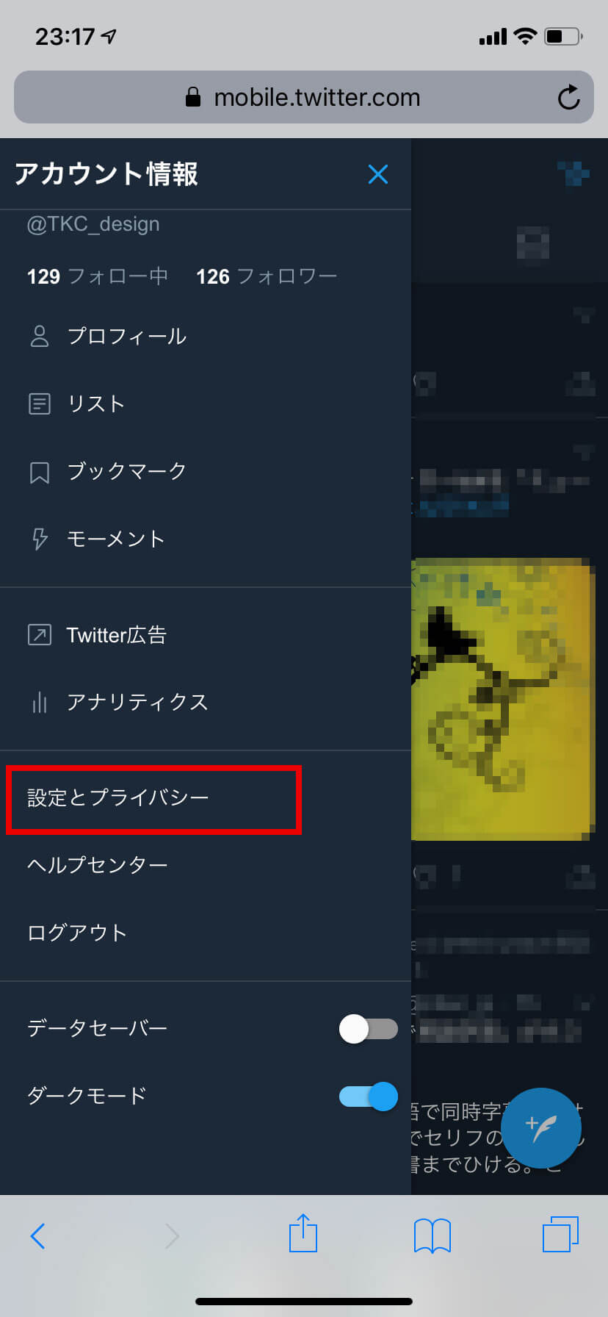608x1317 pixels.
Task: Select ヘルプセンター menu item
Action: click(x=98, y=865)
